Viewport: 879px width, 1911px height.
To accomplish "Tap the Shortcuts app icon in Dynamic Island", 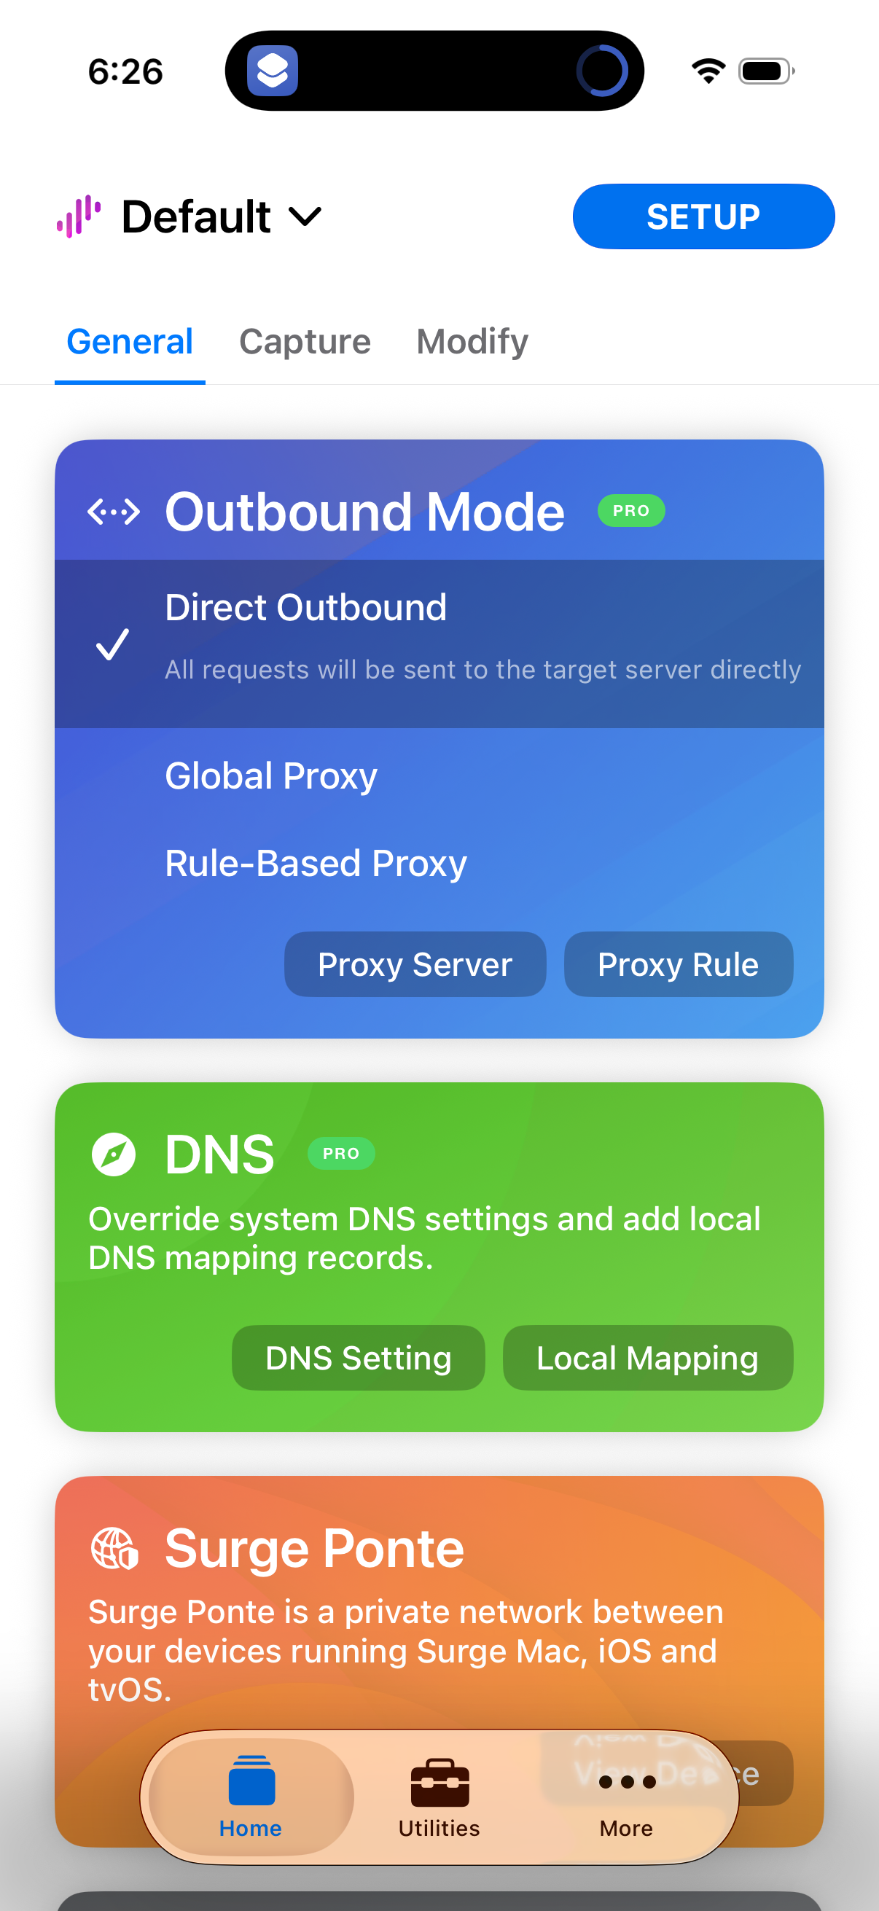I will [x=273, y=71].
